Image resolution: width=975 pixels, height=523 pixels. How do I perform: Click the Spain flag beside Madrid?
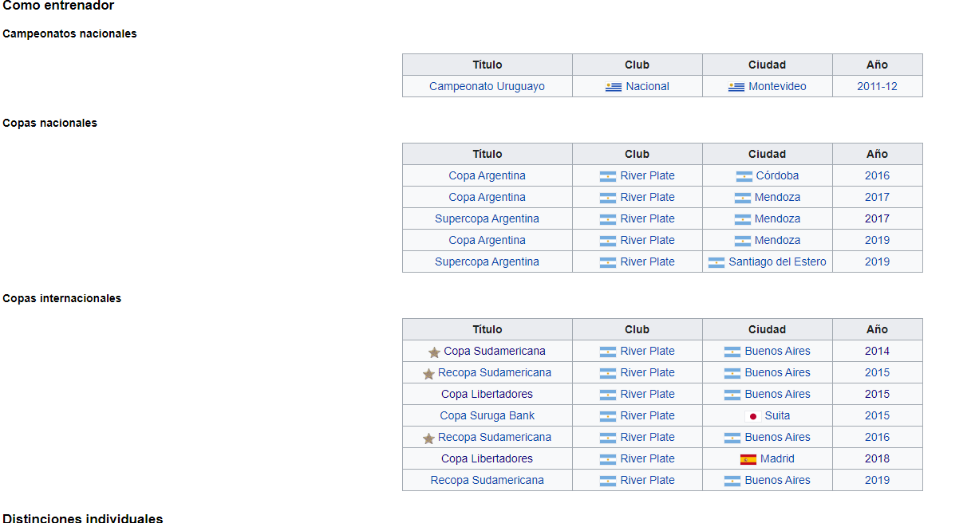coord(748,459)
